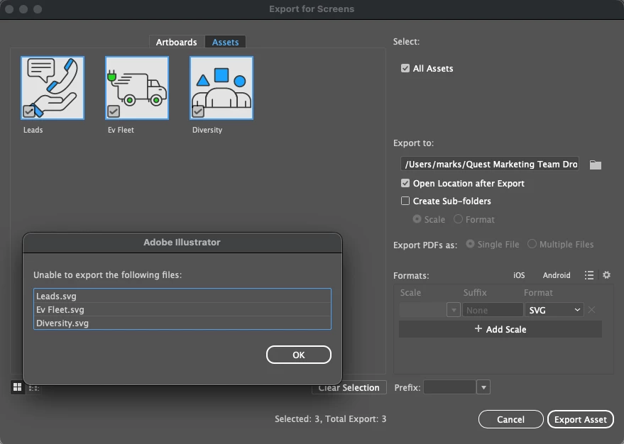Select the Diversity shapes thumbnail
The image size is (624, 444).
pos(221,88)
